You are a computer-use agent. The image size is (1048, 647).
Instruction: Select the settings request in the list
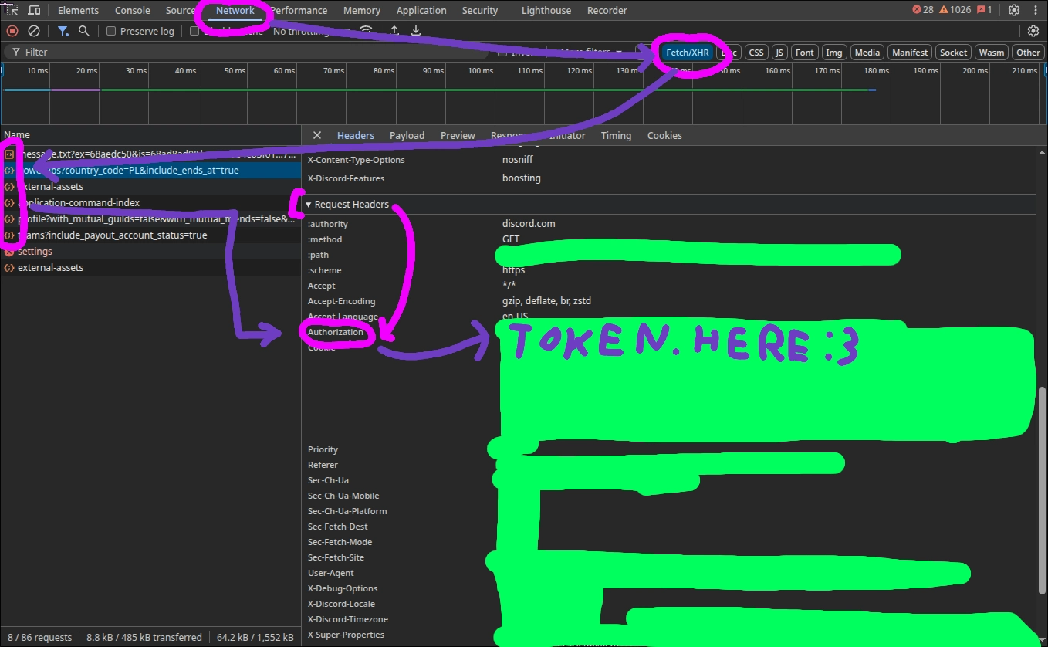point(35,252)
